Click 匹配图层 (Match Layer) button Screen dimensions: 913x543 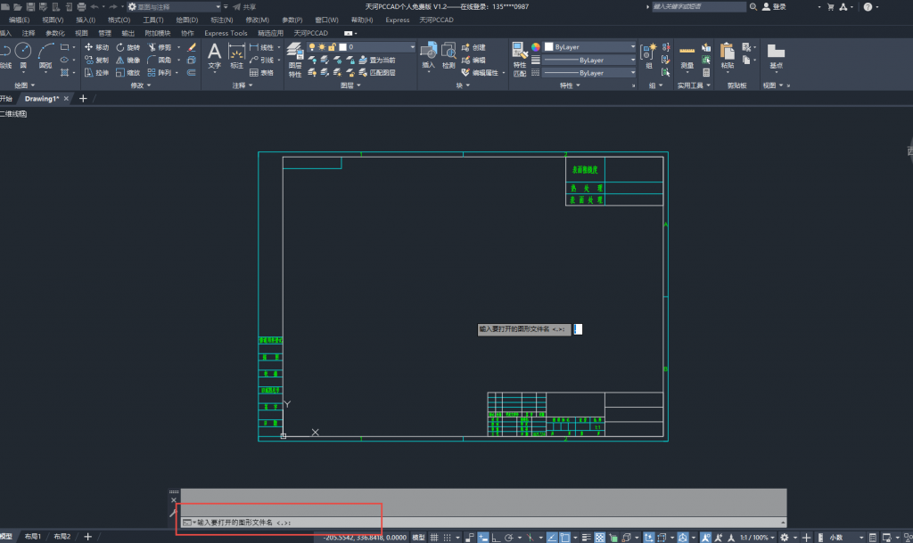377,73
